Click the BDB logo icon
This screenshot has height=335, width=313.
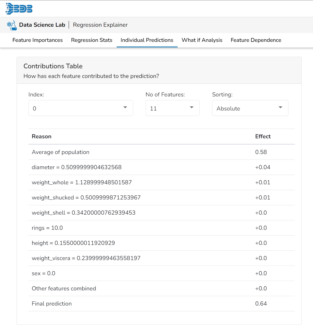[19, 9]
